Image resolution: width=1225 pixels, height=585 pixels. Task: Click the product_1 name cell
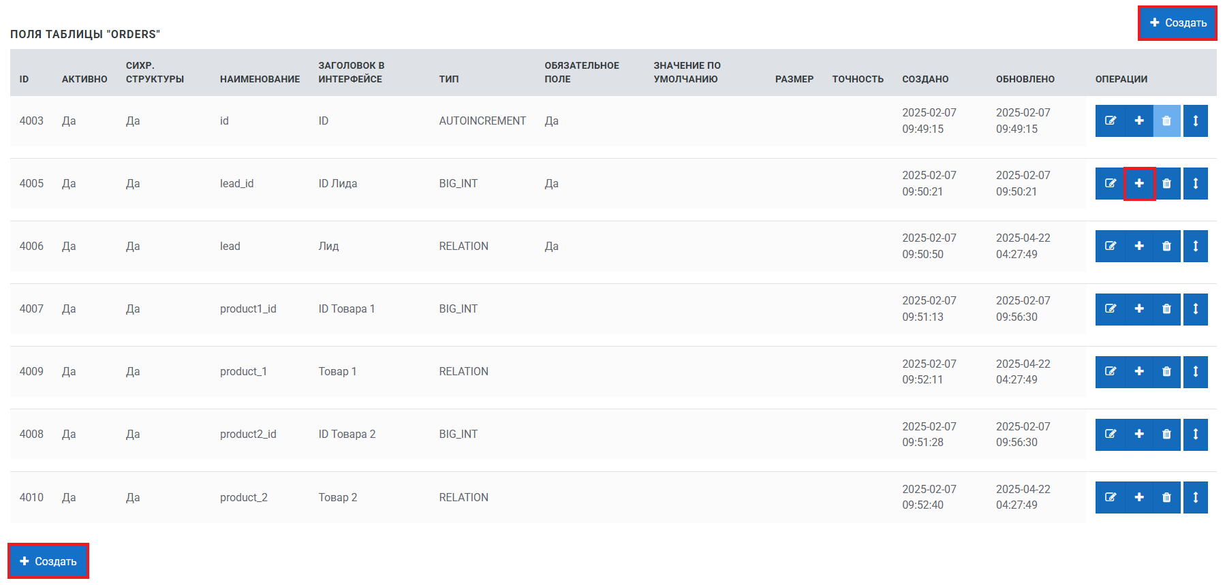click(x=243, y=371)
